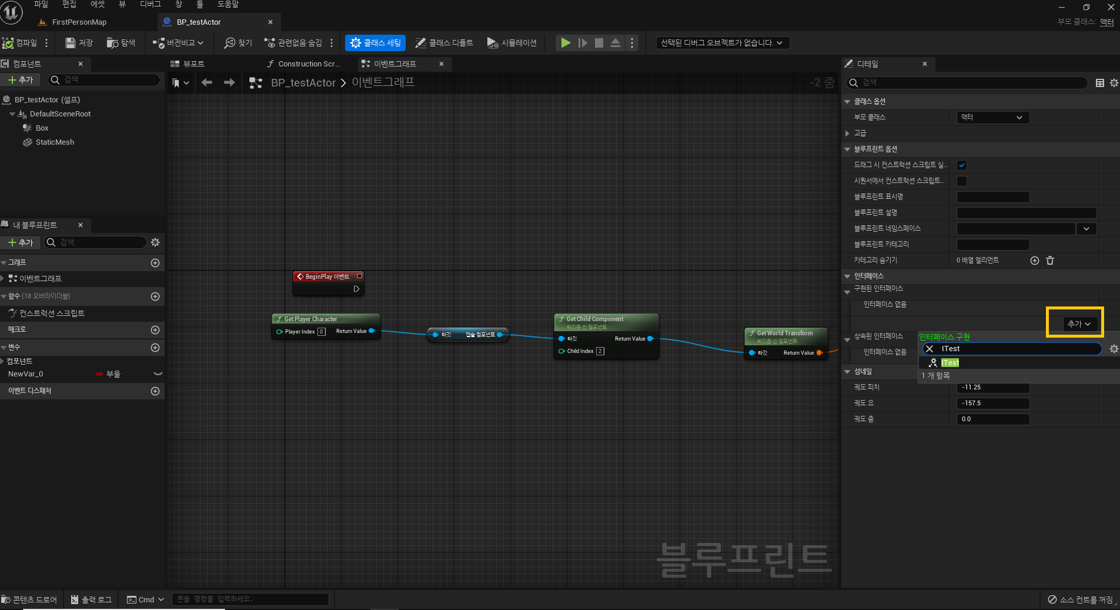The image size is (1120, 610).
Task: Expand the Advanced (고급) section
Action: [847, 134]
